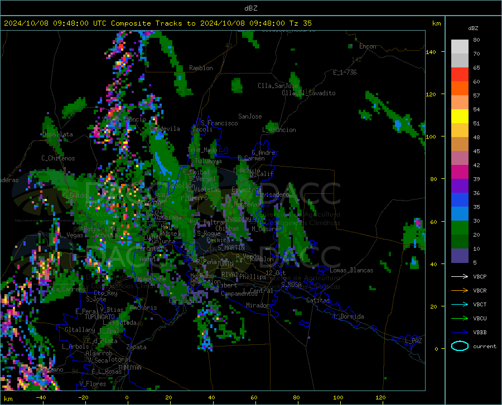Click the Gltallary place label
Image resolution: width=502 pixels, height=405 pixels.
80,330
